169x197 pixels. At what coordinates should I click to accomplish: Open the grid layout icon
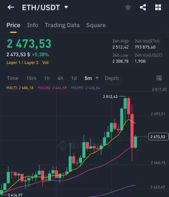(x=158, y=7)
